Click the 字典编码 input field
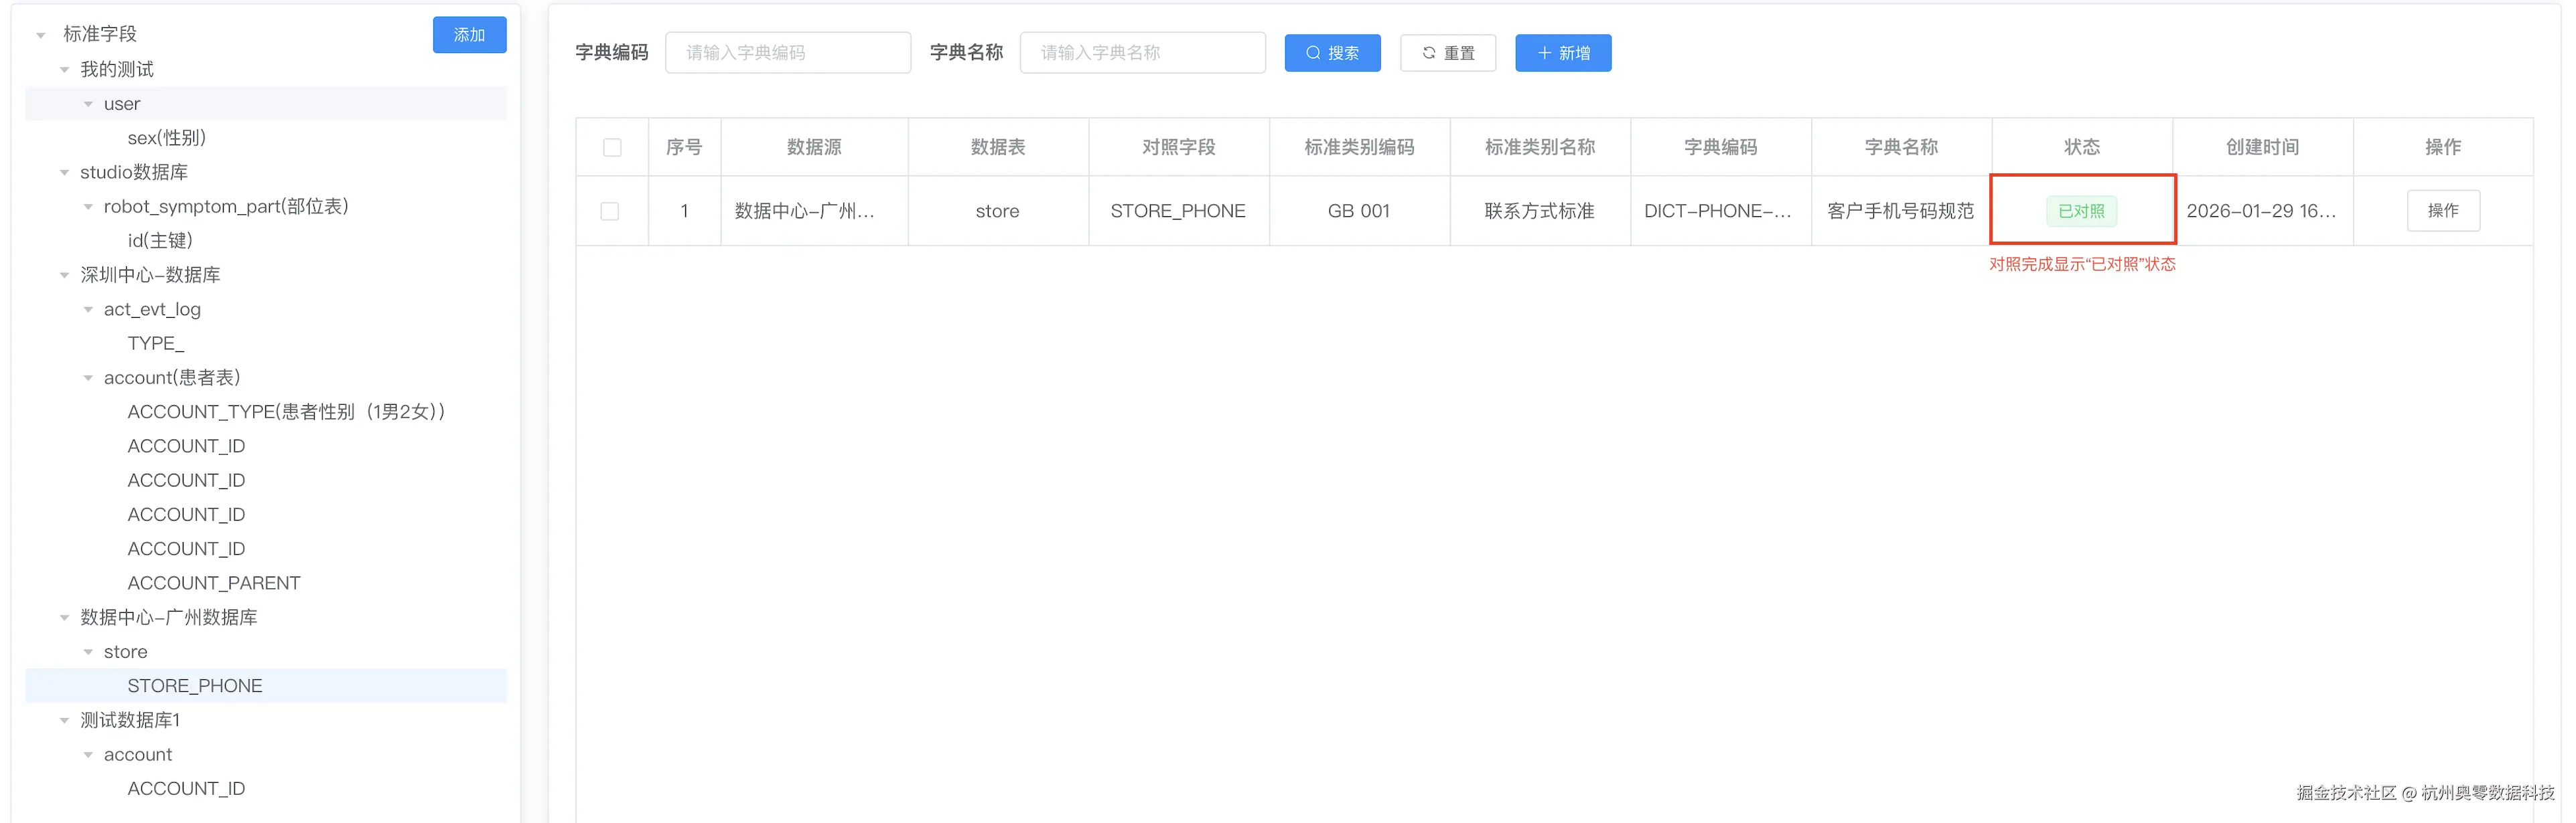Image resolution: width=2576 pixels, height=823 pixels. click(788, 53)
